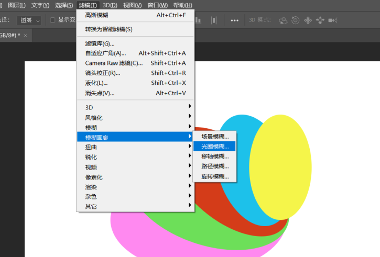Toggle the 显示变换控件 checkbox
This screenshot has width=380, height=257.
click(52, 20)
